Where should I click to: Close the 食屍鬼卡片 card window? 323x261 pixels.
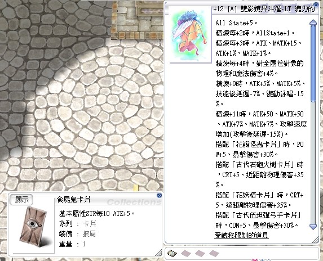click(x=159, y=195)
